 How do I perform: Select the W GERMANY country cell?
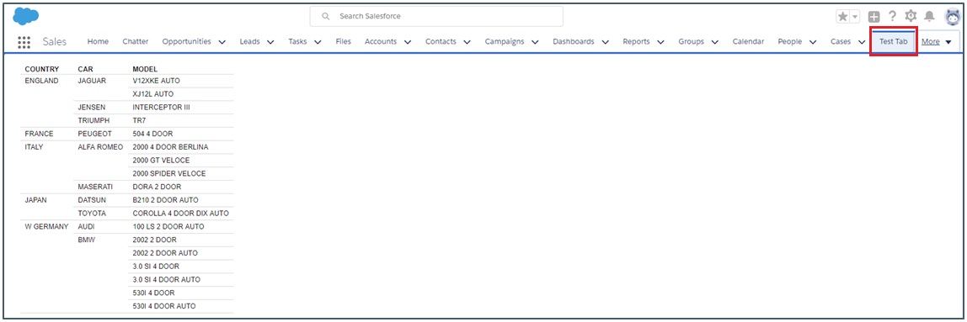(x=46, y=226)
